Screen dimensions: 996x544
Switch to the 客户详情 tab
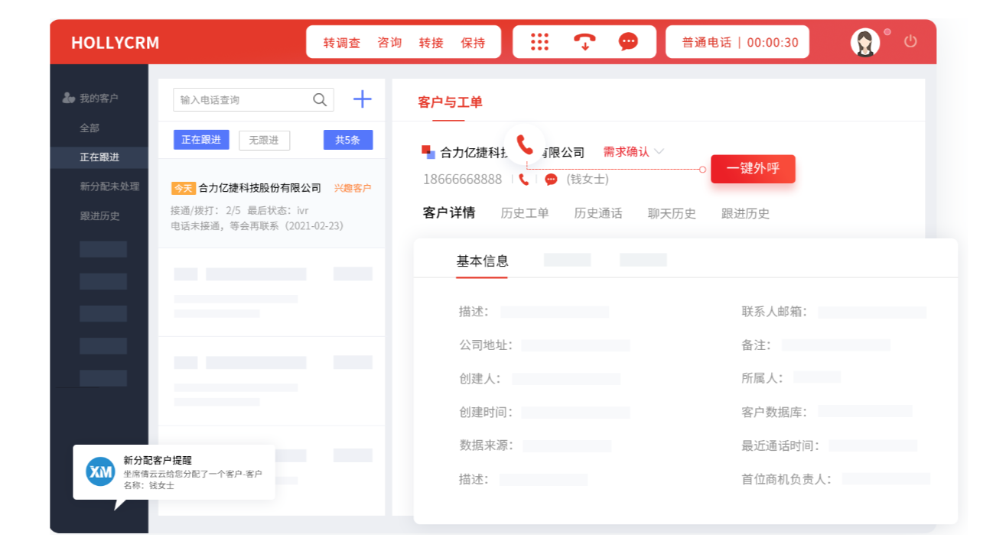[449, 213]
